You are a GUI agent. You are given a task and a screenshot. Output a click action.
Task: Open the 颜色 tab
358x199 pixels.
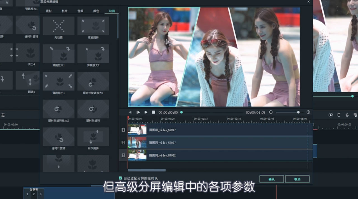point(96,11)
